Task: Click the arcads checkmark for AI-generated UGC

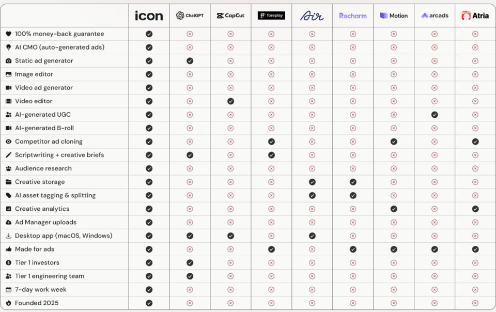Action: pyautogui.click(x=435, y=115)
